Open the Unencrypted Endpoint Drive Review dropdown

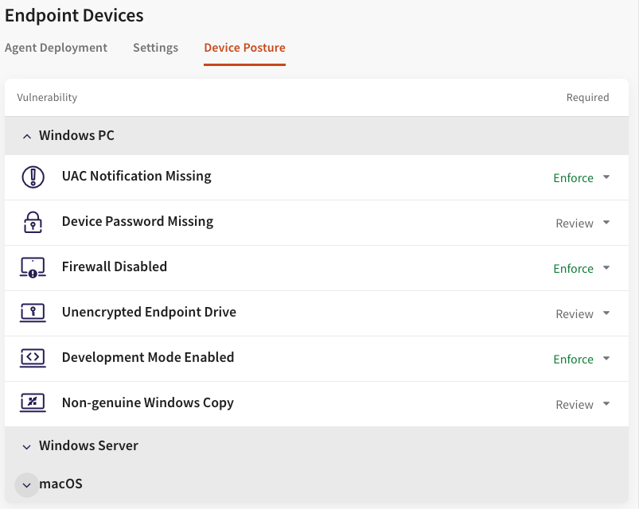[583, 314]
